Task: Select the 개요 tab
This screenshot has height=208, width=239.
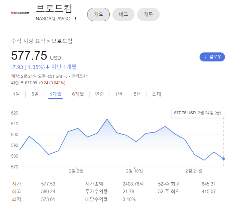Action: coord(98,15)
